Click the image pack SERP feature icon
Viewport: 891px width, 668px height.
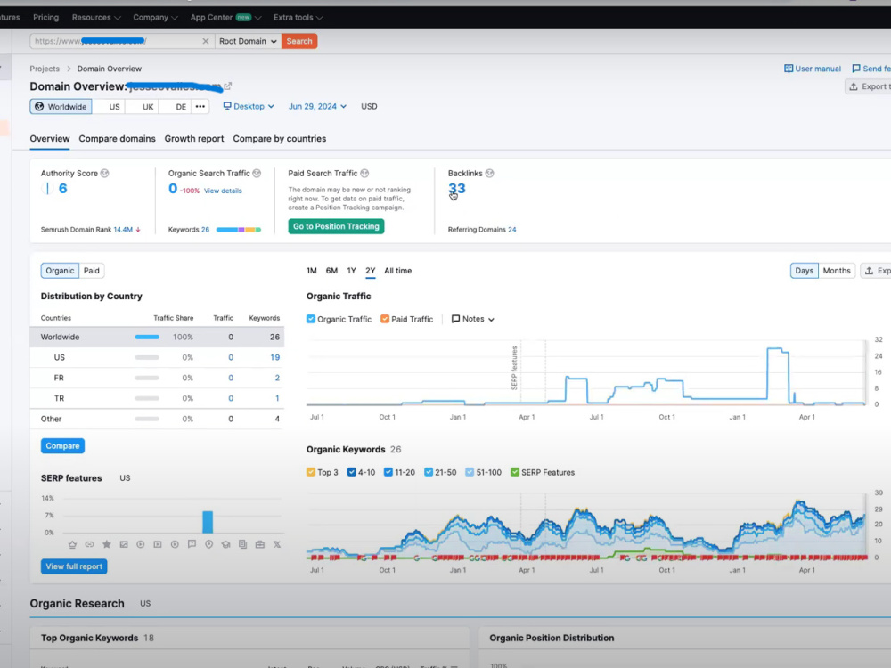coord(123,544)
